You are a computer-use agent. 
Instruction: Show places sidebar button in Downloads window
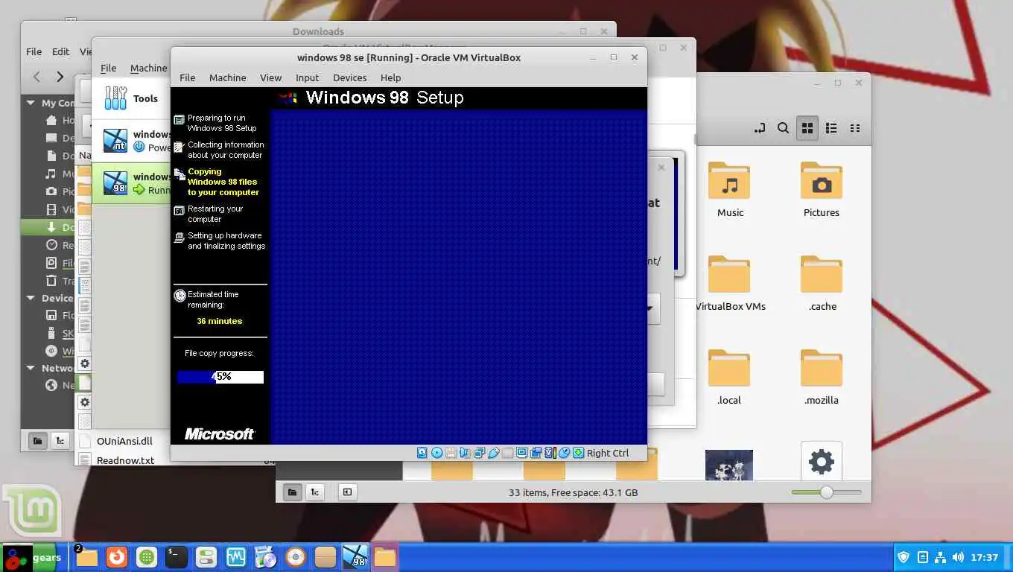tap(36, 441)
